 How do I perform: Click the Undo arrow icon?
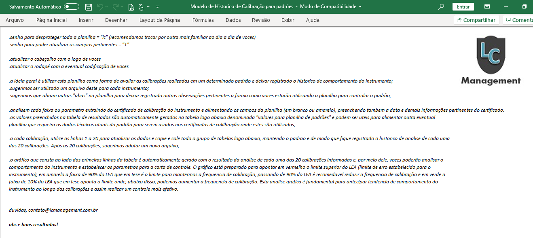pyautogui.click(x=101, y=7)
